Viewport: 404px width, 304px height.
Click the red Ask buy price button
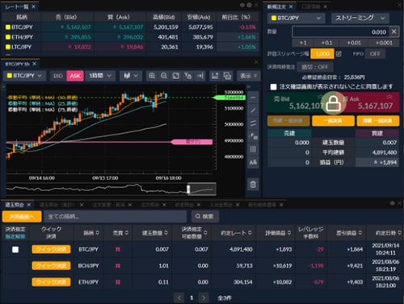tap(370, 102)
